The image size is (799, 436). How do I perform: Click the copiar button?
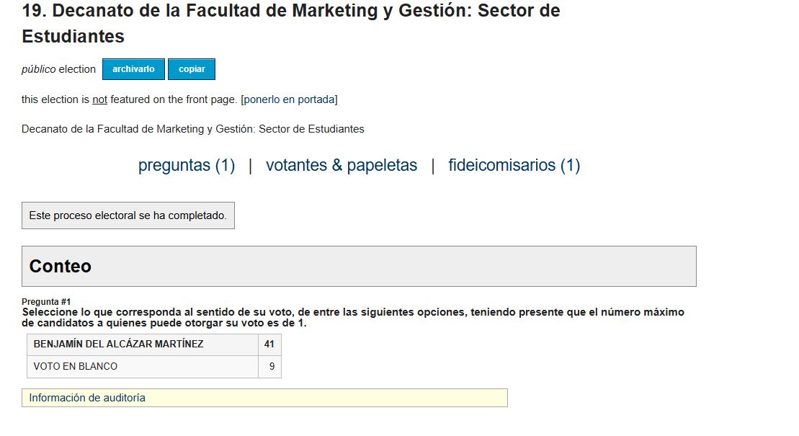point(192,69)
